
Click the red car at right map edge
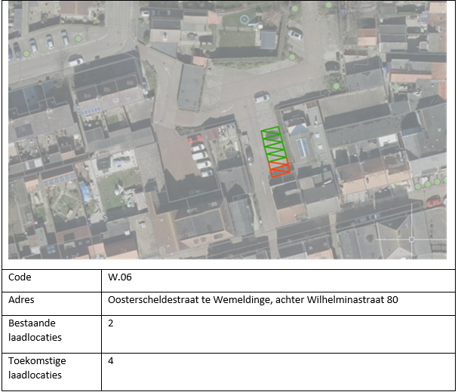pyautogui.click(x=433, y=202)
